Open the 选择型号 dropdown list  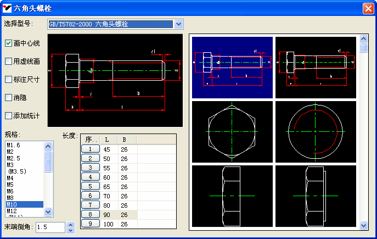pyautogui.click(x=178, y=24)
